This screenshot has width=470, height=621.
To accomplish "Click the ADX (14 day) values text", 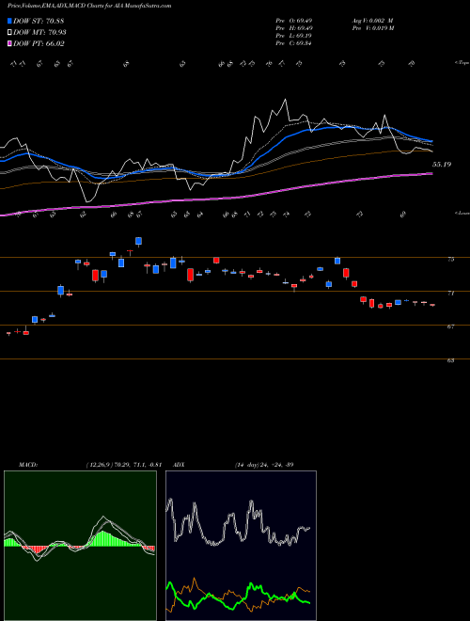I will (x=264, y=465).
